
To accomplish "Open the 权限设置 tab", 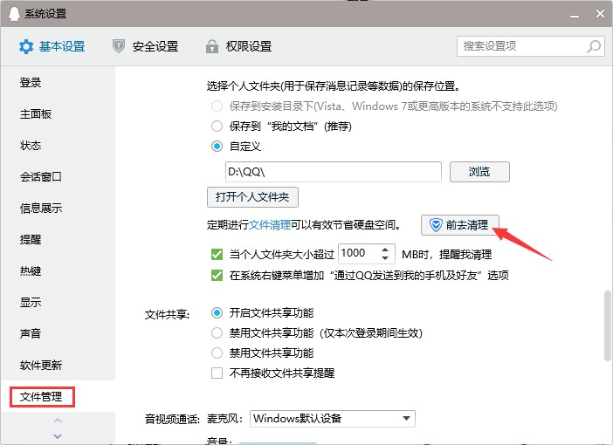I will coord(238,46).
